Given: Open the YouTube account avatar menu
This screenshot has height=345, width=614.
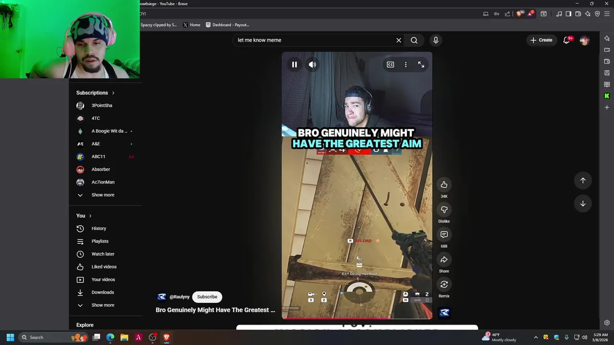Looking at the screenshot, I should tap(584, 40).
